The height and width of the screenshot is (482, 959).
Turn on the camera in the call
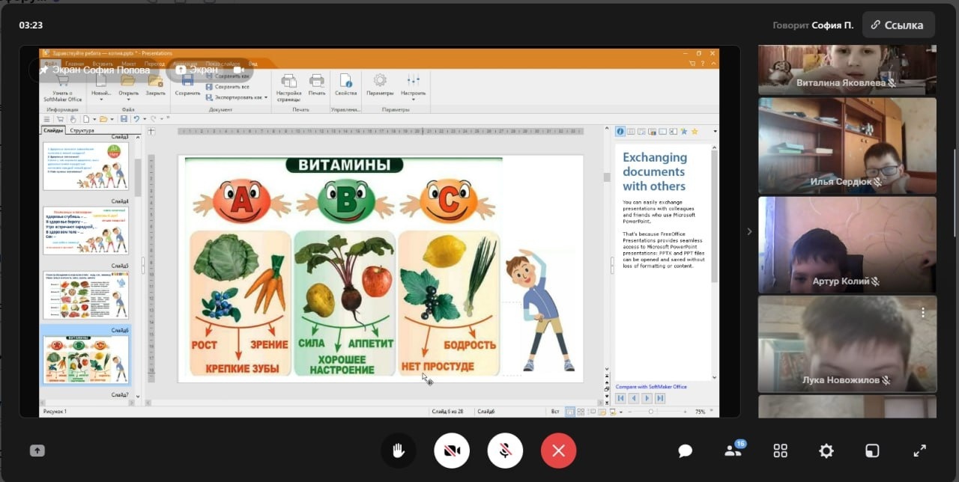pyautogui.click(x=452, y=451)
